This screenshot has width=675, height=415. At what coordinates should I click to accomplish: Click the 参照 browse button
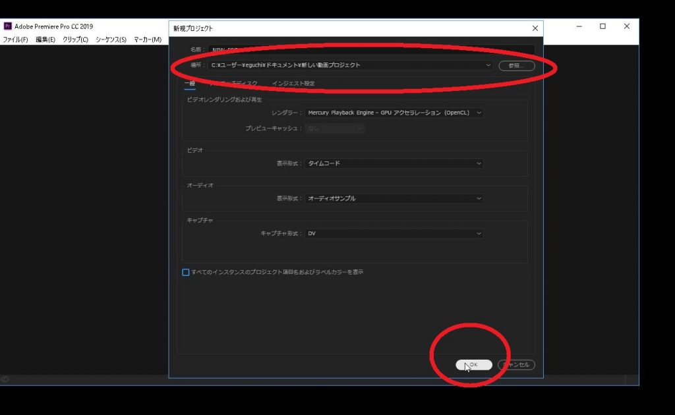point(516,65)
